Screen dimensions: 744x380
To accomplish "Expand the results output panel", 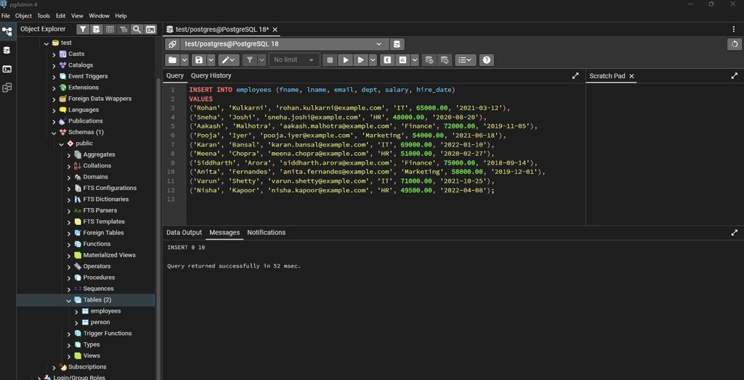I will click(735, 233).
